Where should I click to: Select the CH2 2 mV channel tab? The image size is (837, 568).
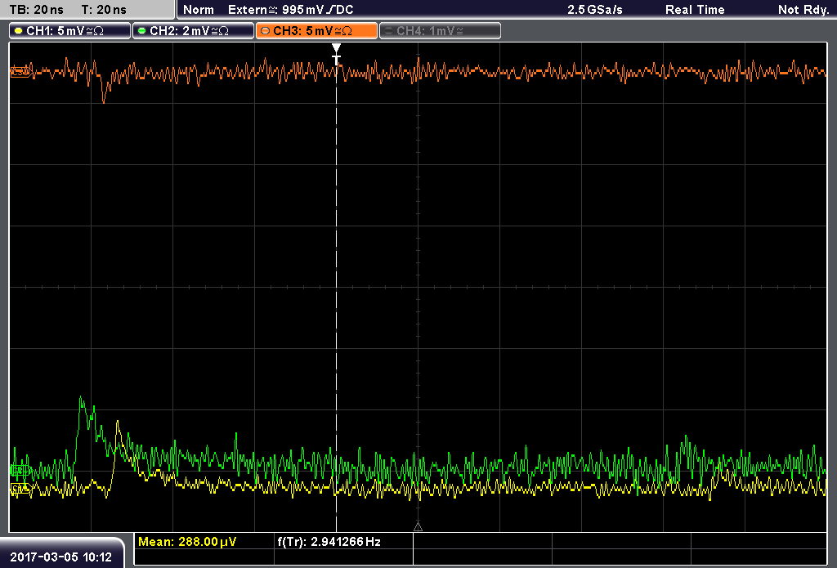[193, 31]
